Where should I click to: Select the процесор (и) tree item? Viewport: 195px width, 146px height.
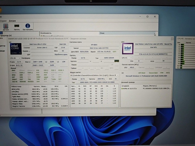coord(6,35)
